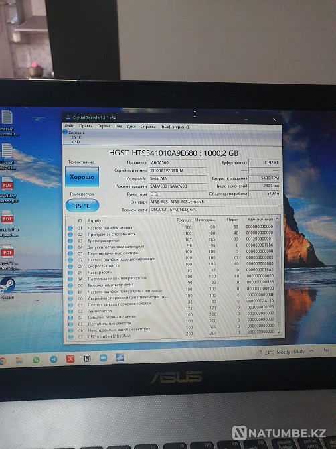The height and width of the screenshot is (449, 336).
Task: Click the HGST HTS541010A9E680 disk title
Action: click(173, 153)
